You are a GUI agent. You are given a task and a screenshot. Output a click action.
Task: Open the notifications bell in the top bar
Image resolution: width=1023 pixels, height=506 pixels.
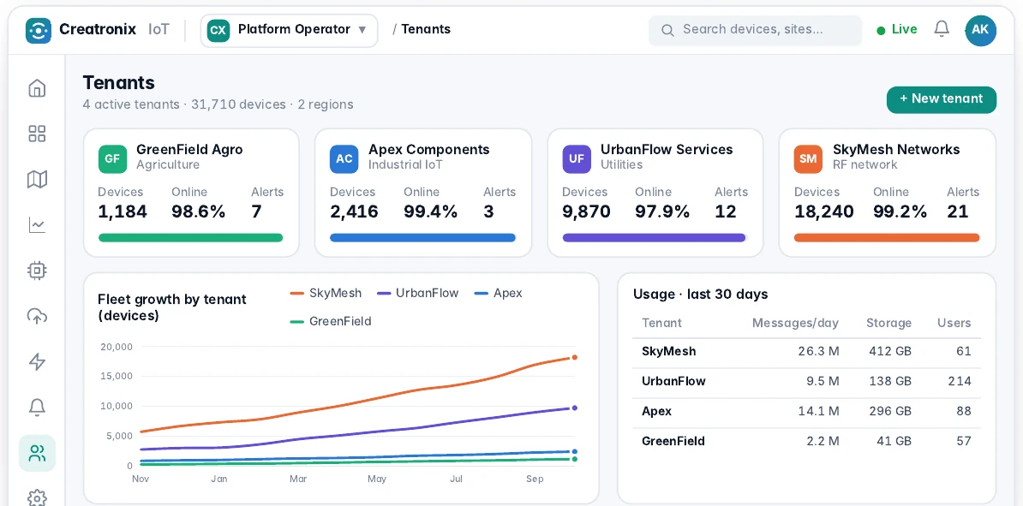942,29
